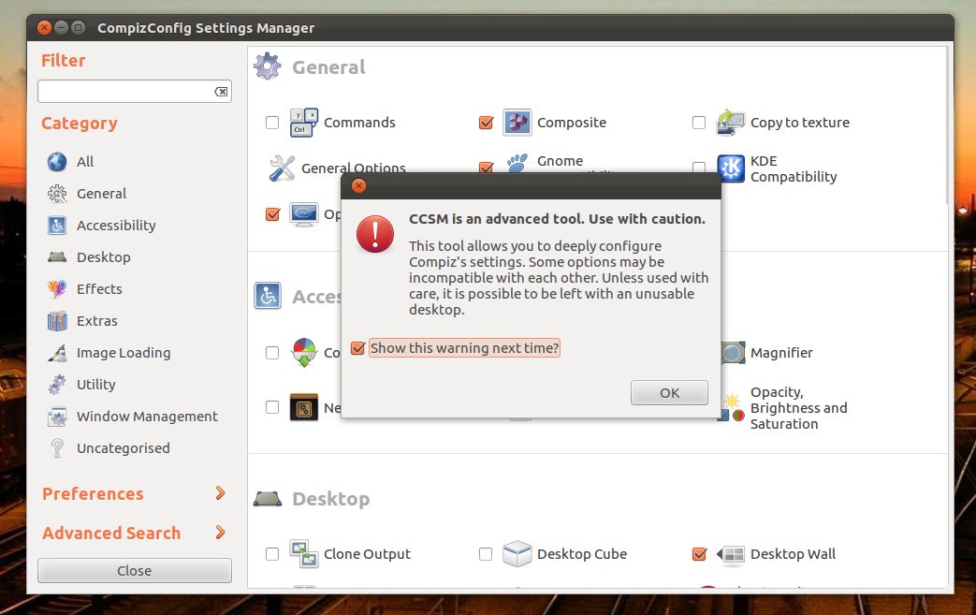This screenshot has height=615, width=976.
Task: Select Window Management category
Action: click(x=147, y=417)
